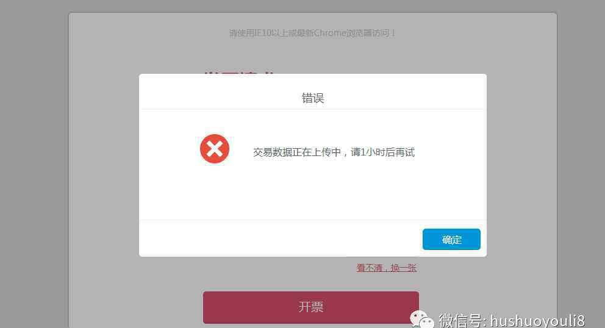Click the dark margin right of the page card

pyautogui.click(x=581, y=154)
